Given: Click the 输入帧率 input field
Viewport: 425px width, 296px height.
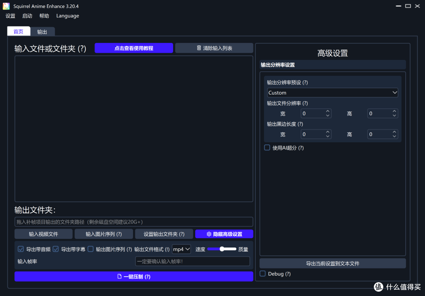Looking at the screenshot, I should coord(192,261).
